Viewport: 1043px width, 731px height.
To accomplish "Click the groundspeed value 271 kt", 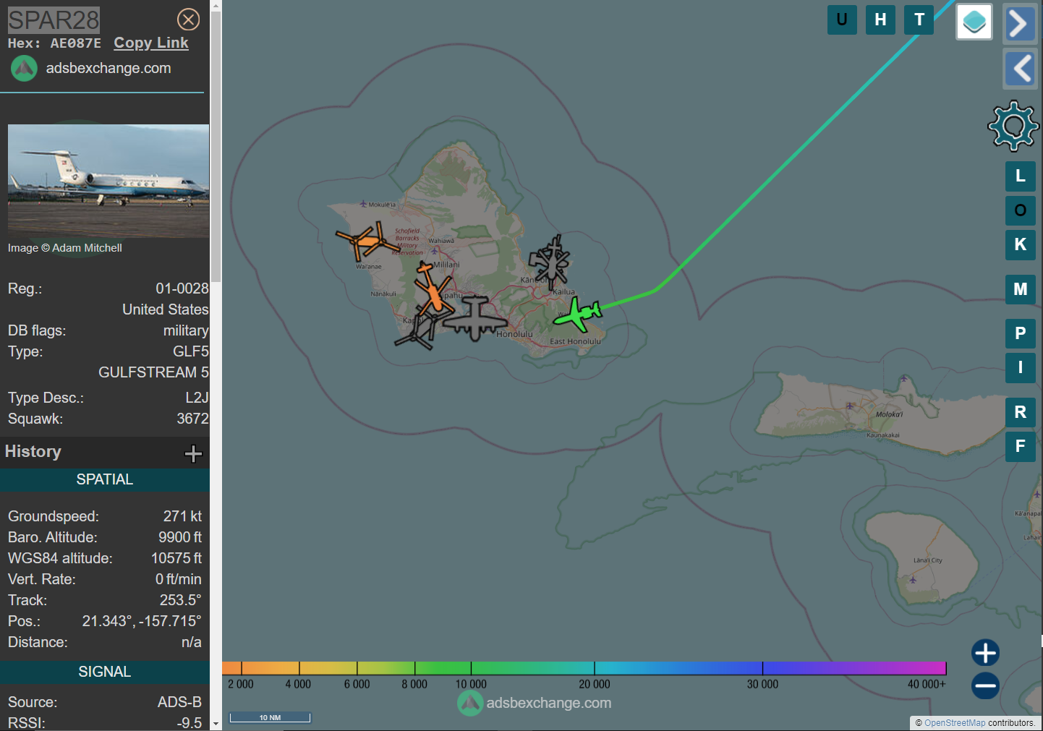I will tap(182, 516).
